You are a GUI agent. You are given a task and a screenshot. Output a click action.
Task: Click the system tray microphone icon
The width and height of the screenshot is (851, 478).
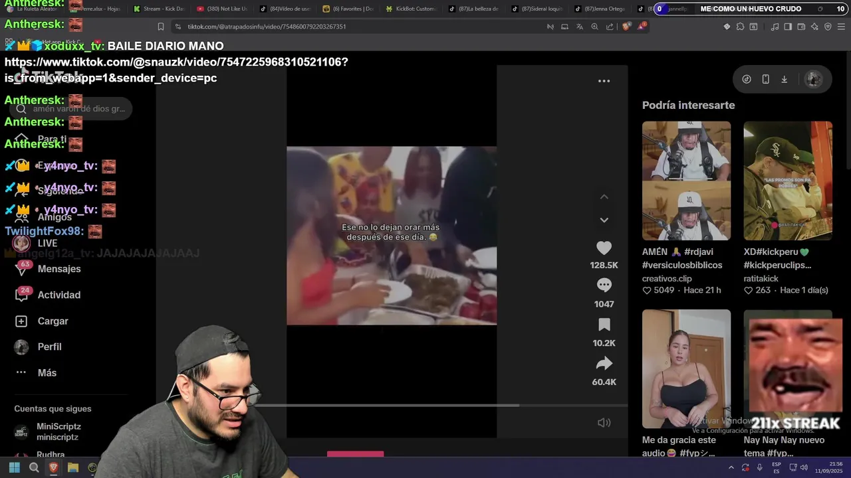tap(759, 467)
